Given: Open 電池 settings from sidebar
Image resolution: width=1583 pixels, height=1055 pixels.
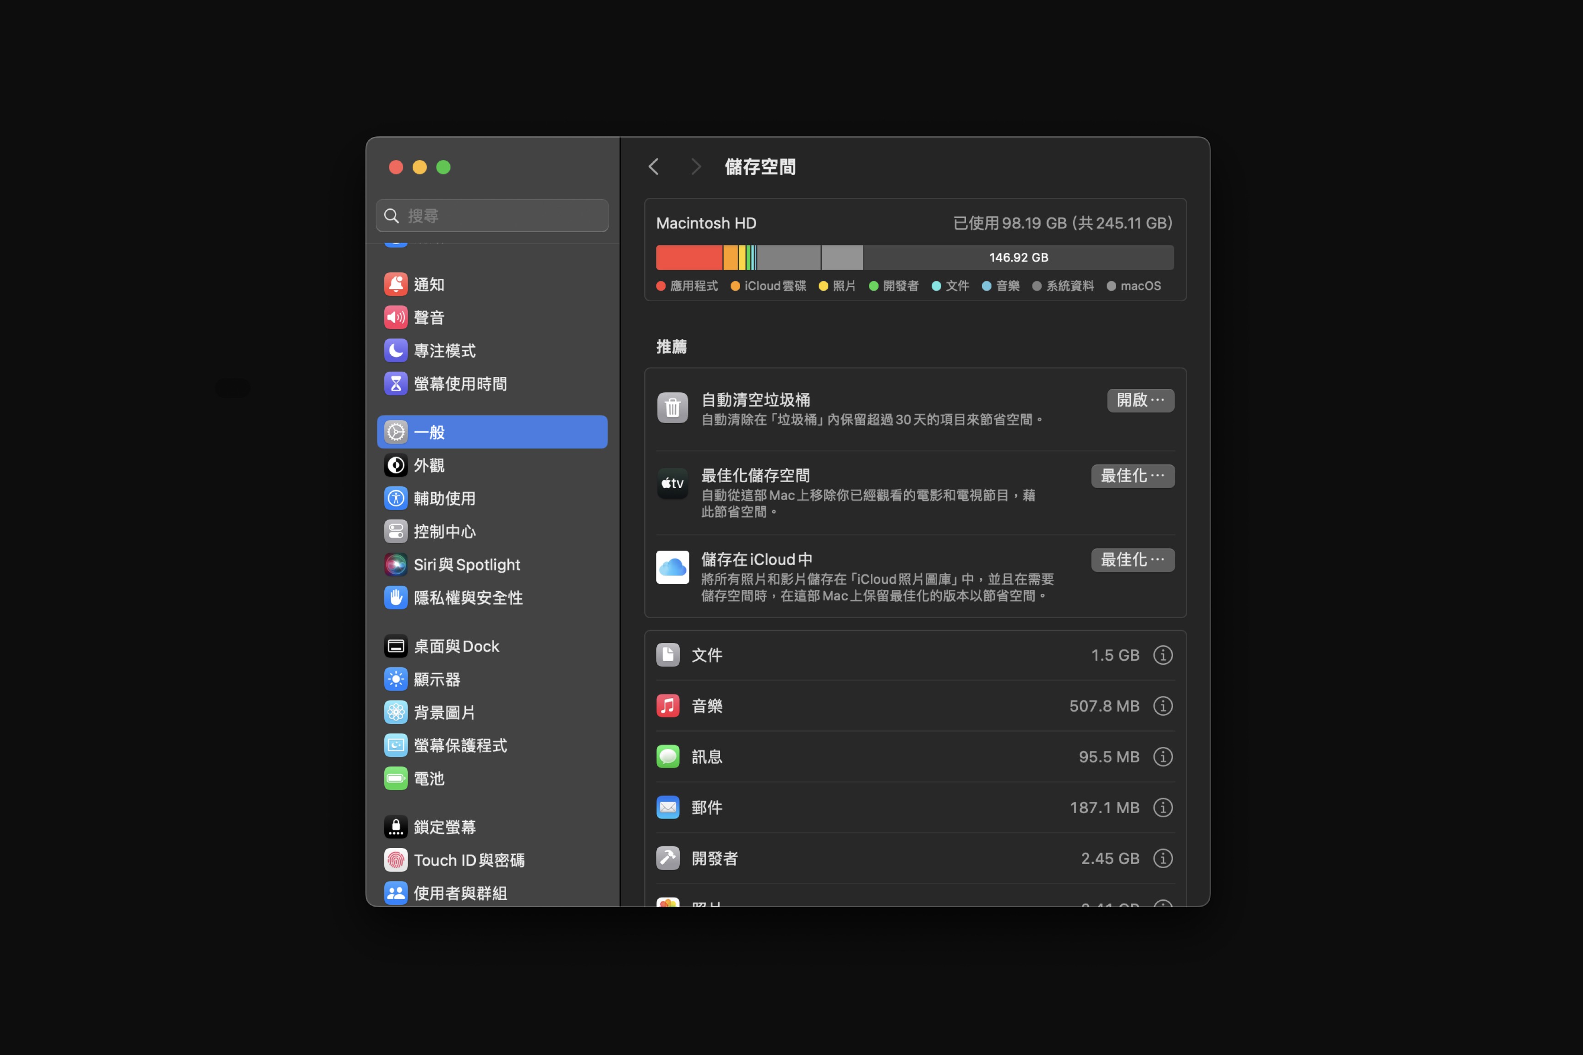Looking at the screenshot, I should 429,779.
